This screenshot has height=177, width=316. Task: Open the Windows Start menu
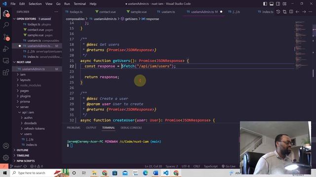[5, 173]
